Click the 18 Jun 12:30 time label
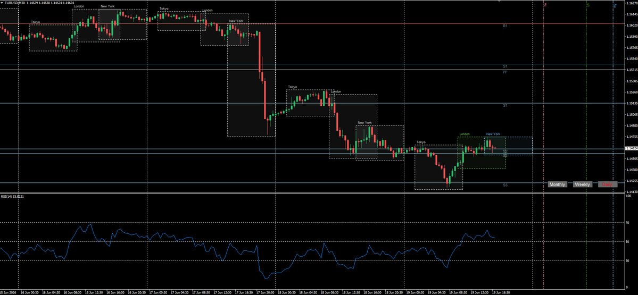This screenshot has width=638, height=295. click(x=351, y=292)
